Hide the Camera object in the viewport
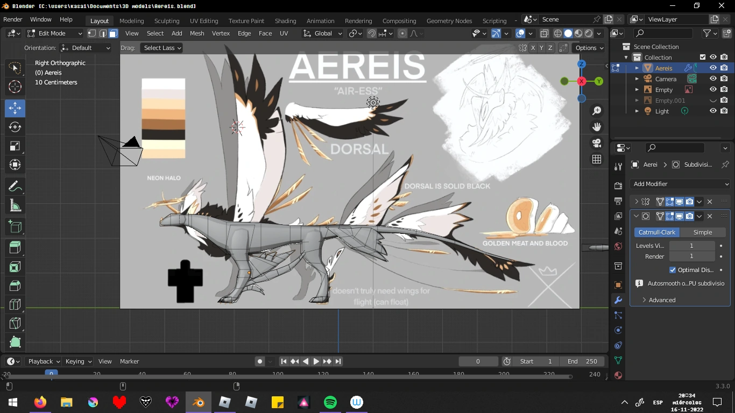Screen dimensions: 735x413 [713, 79]
